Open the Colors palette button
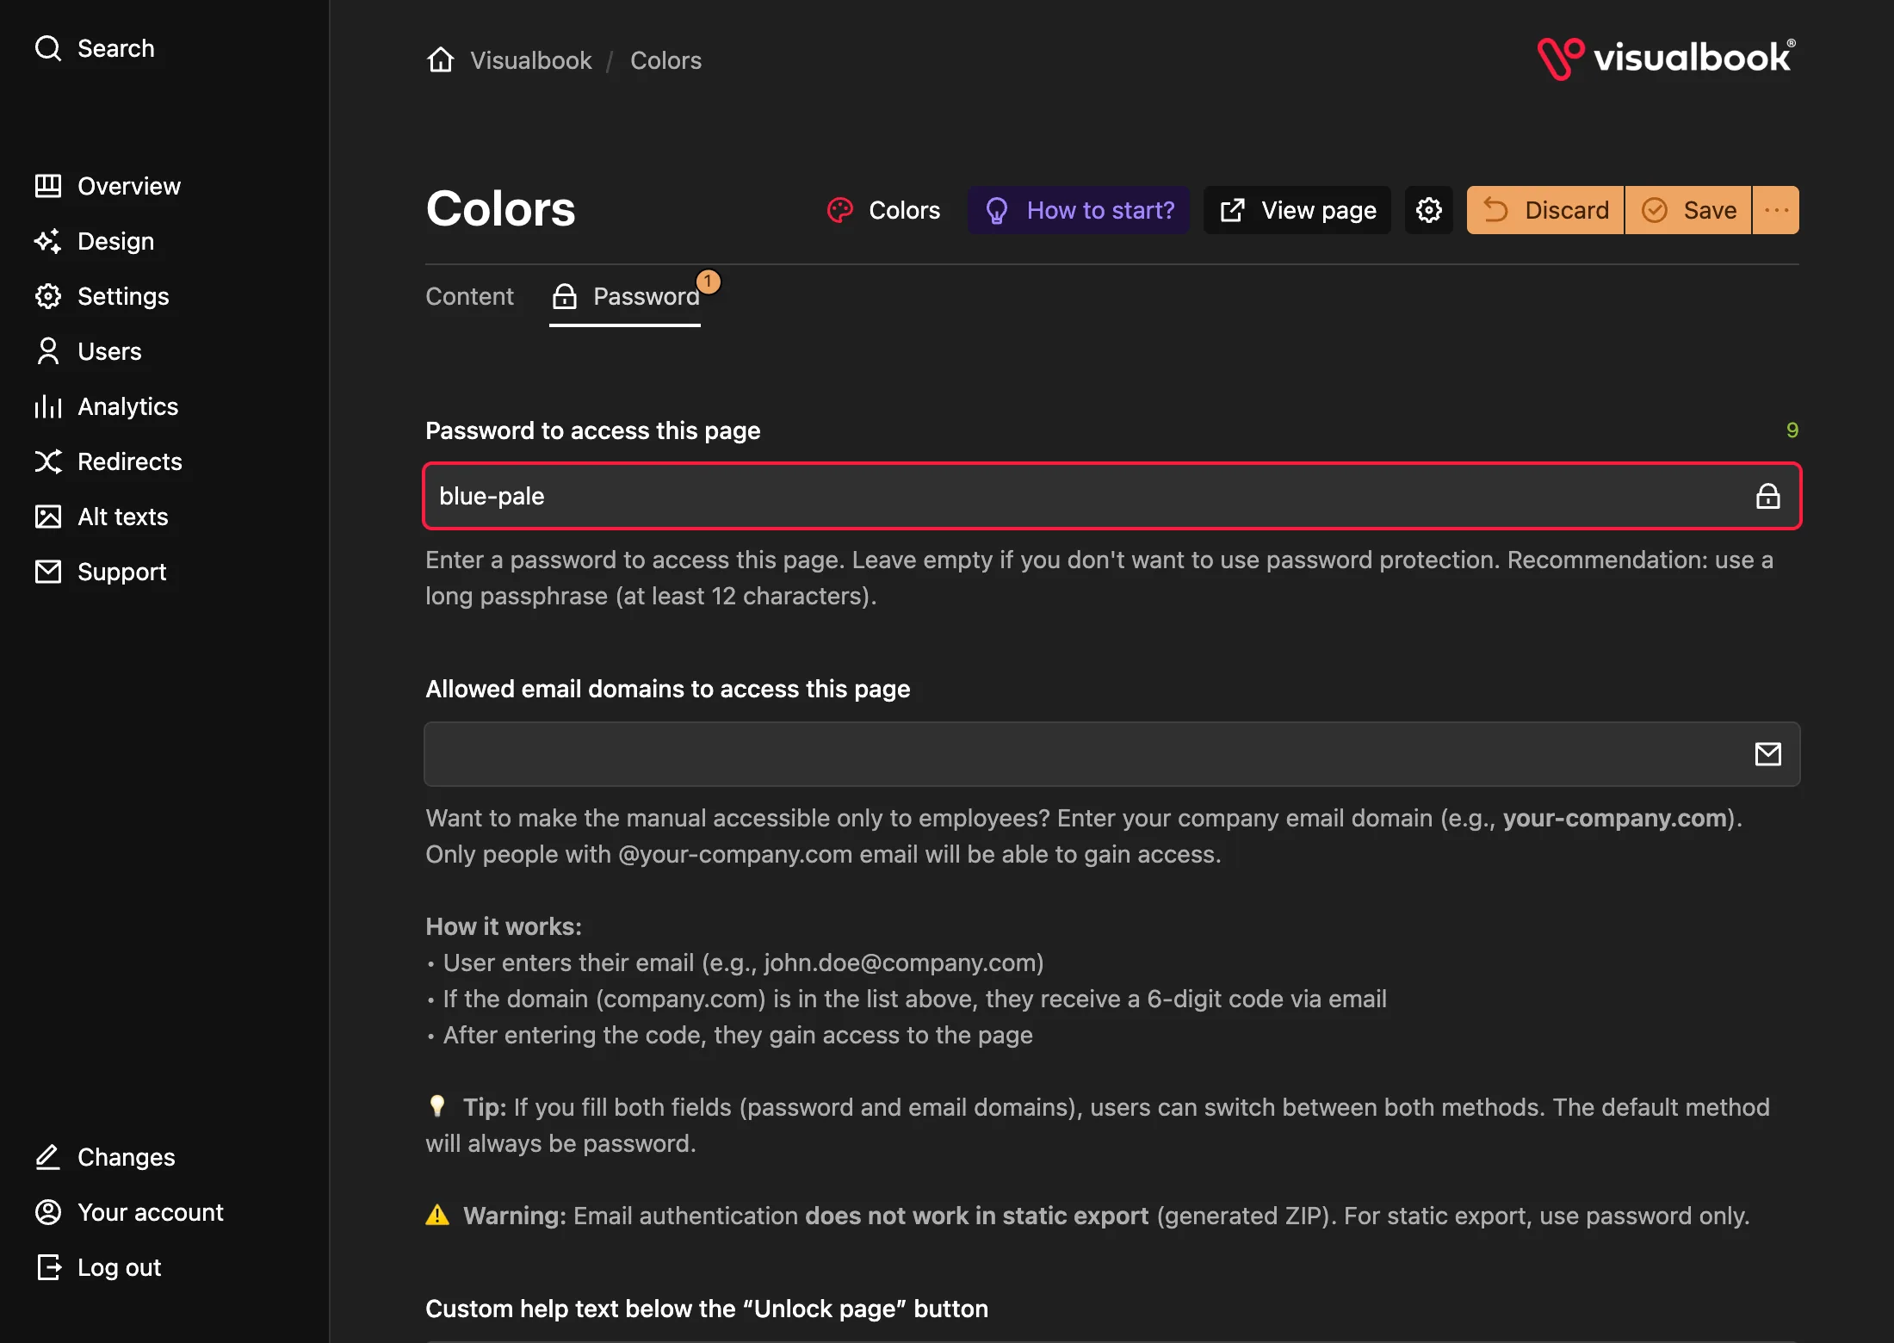Screen dimensions: 1894x1343 [x=883, y=210]
